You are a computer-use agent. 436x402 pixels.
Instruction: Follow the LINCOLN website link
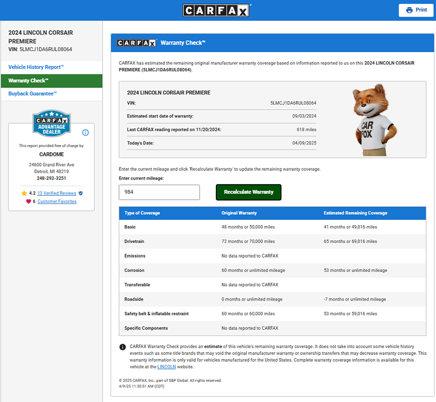tap(167, 367)
